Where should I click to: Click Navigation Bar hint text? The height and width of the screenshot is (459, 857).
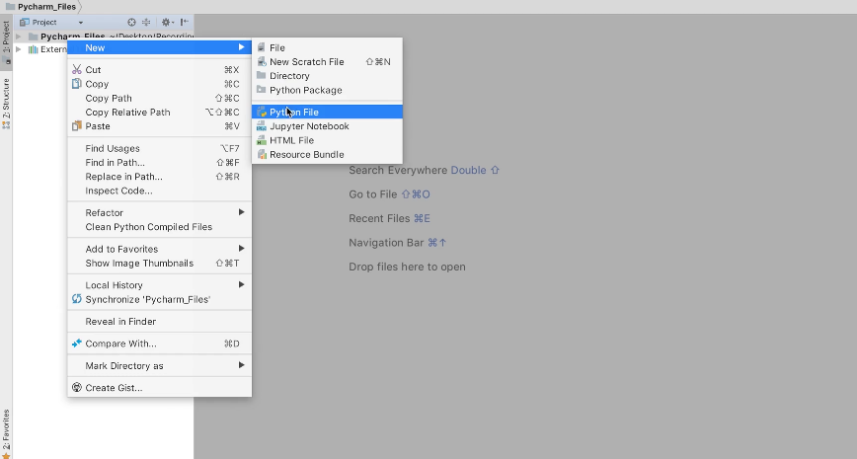pos(386,243)
